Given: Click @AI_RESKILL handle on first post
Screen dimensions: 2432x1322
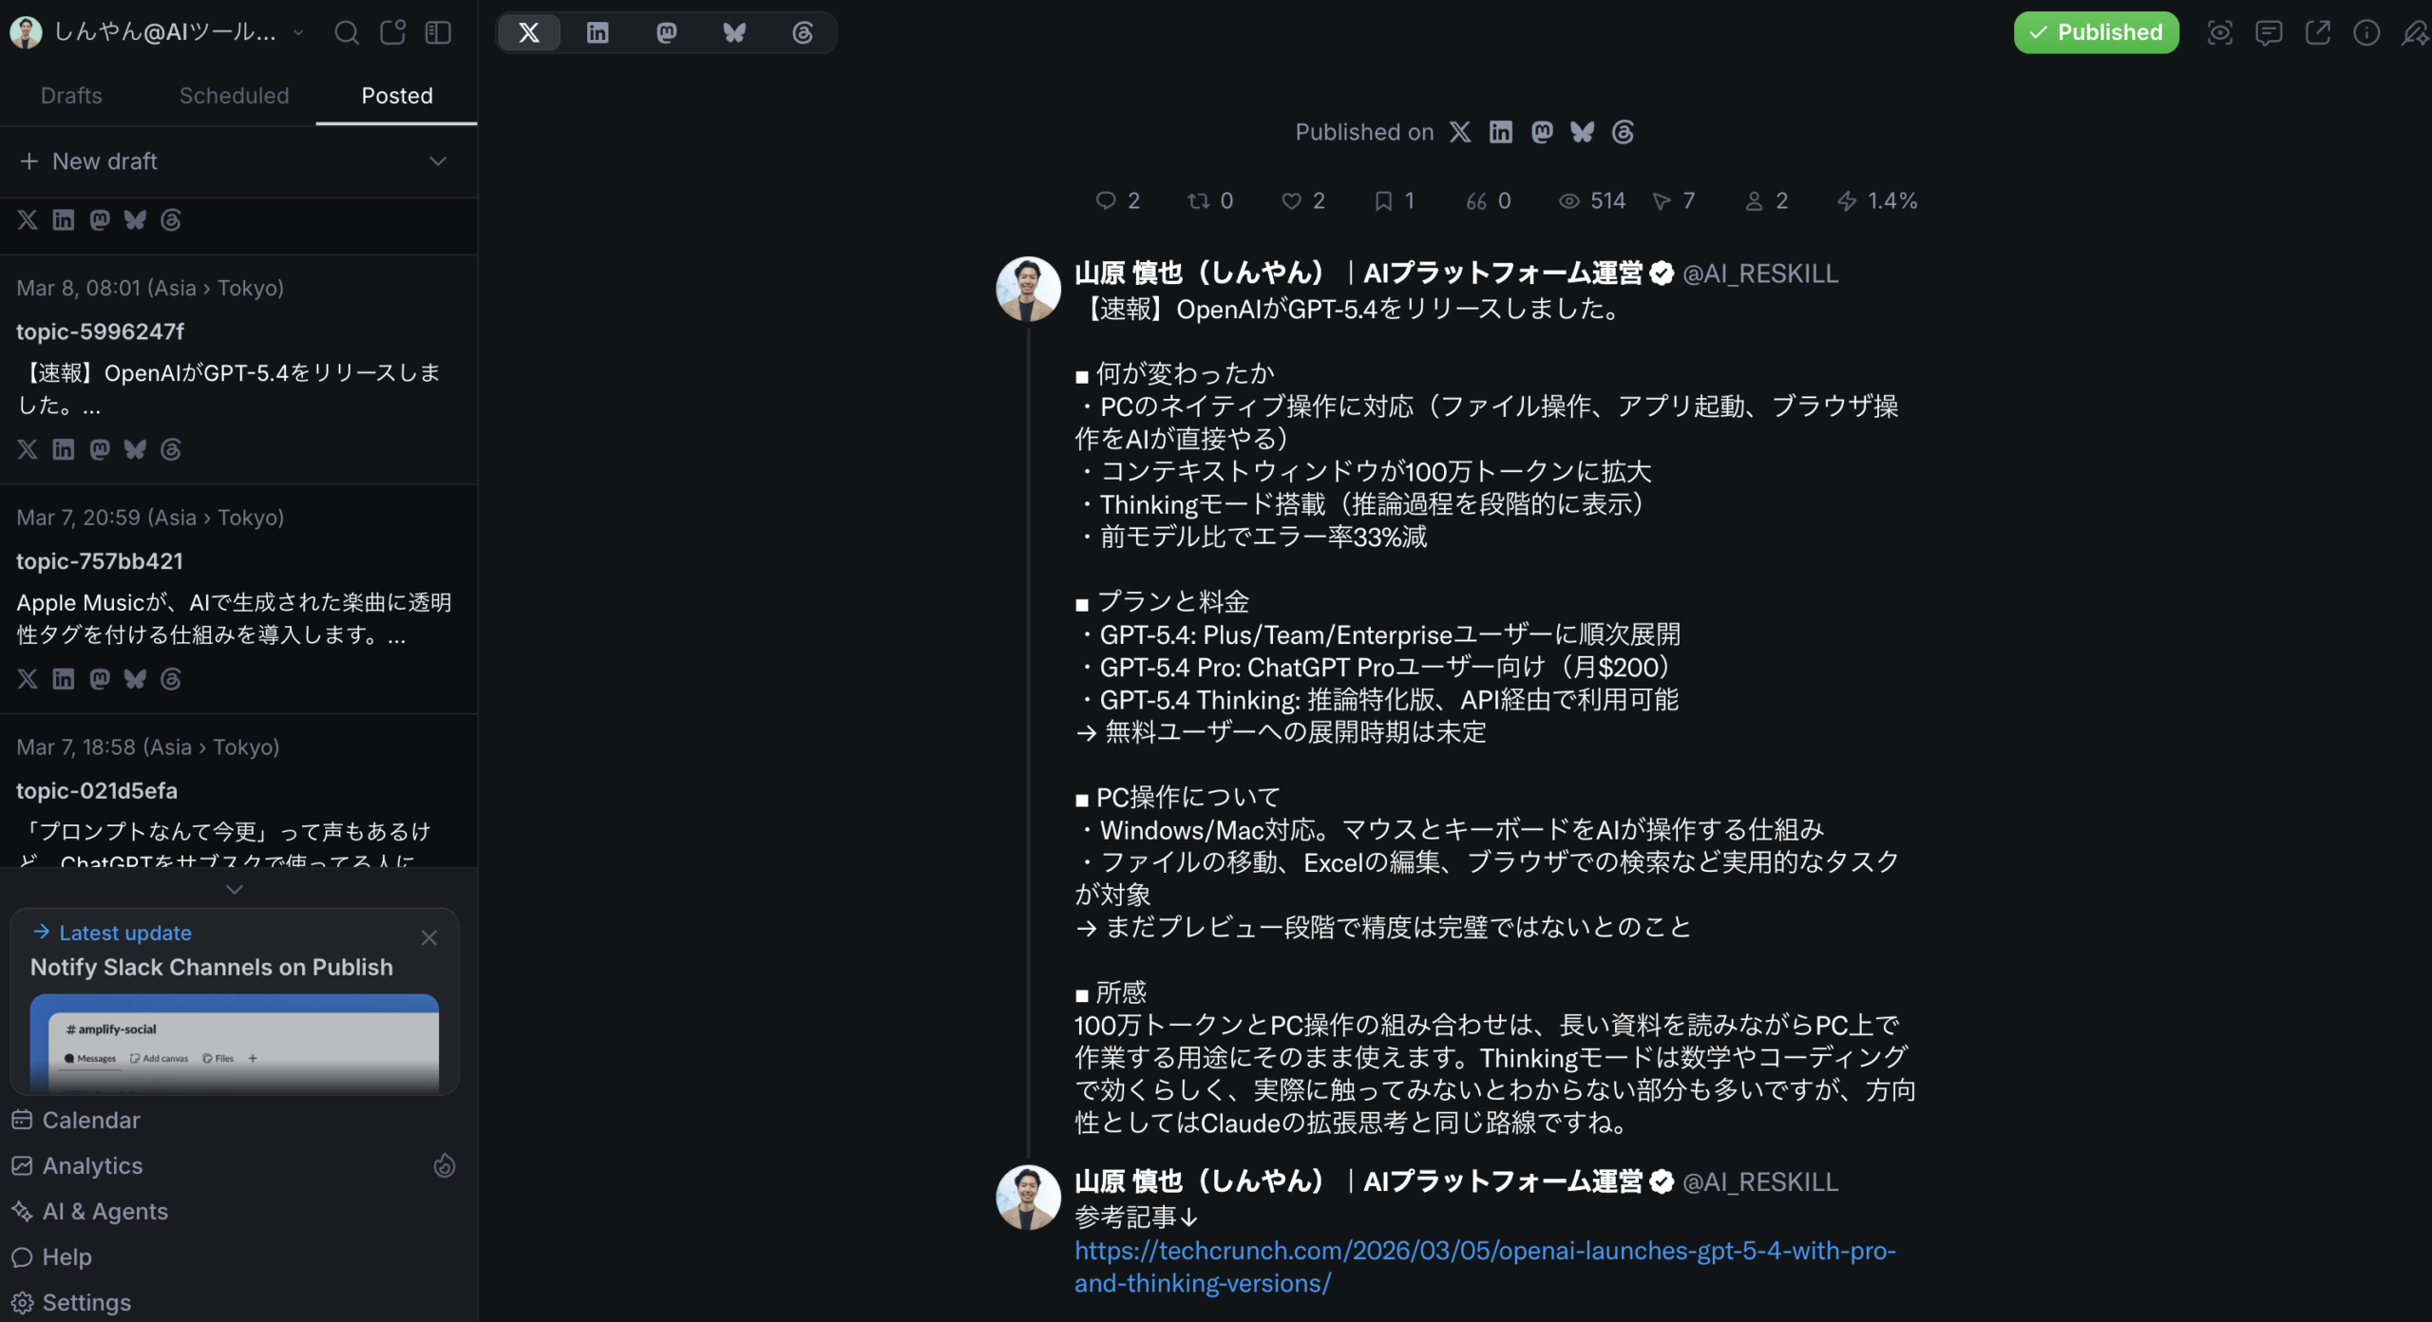Looking at the screenshot, I should tap(1760, 274).
